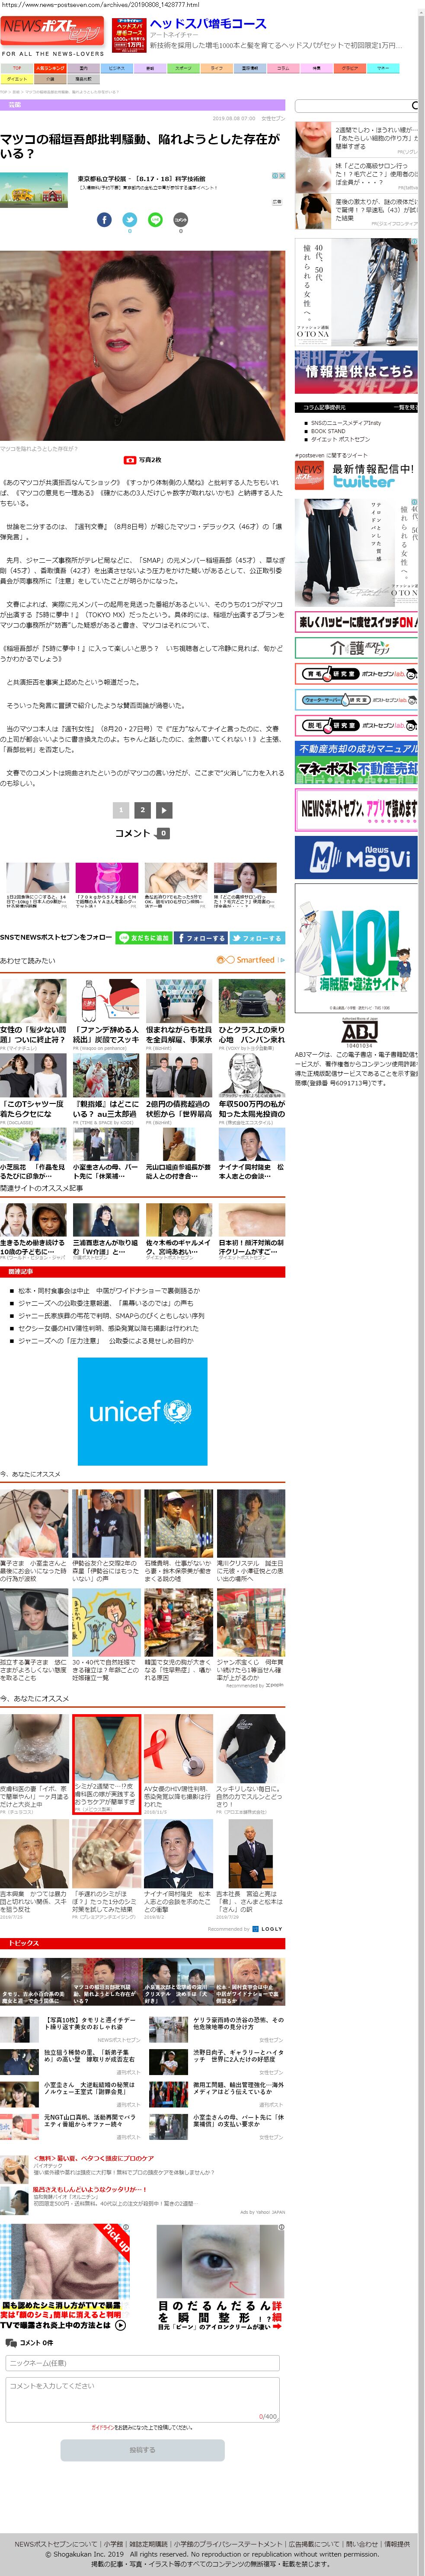
Task: Open the News MagVi banner
Action: pyautogui.click(x=356, y=857)
